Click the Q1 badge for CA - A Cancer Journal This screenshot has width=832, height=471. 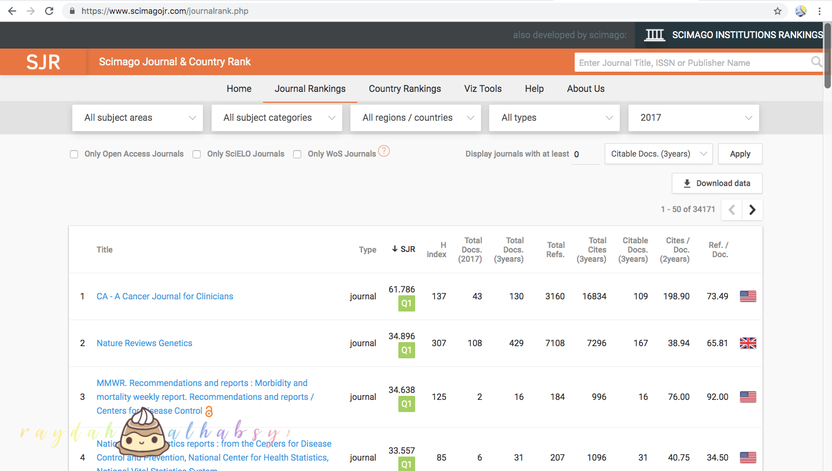pyautogui.click(x=406, y=303)
